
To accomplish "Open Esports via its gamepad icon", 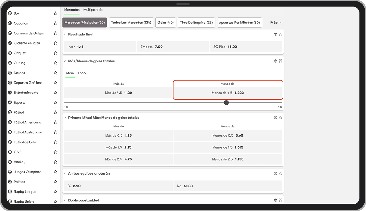I will point(10,103).
